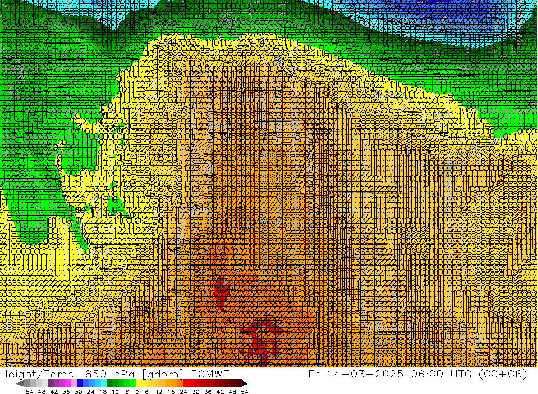Click the '42' legend label
538x394 pixels.
pyautogui.click(x=220, y=392)
